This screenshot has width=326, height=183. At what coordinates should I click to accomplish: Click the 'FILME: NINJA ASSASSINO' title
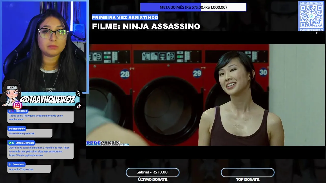pos(146,26)
